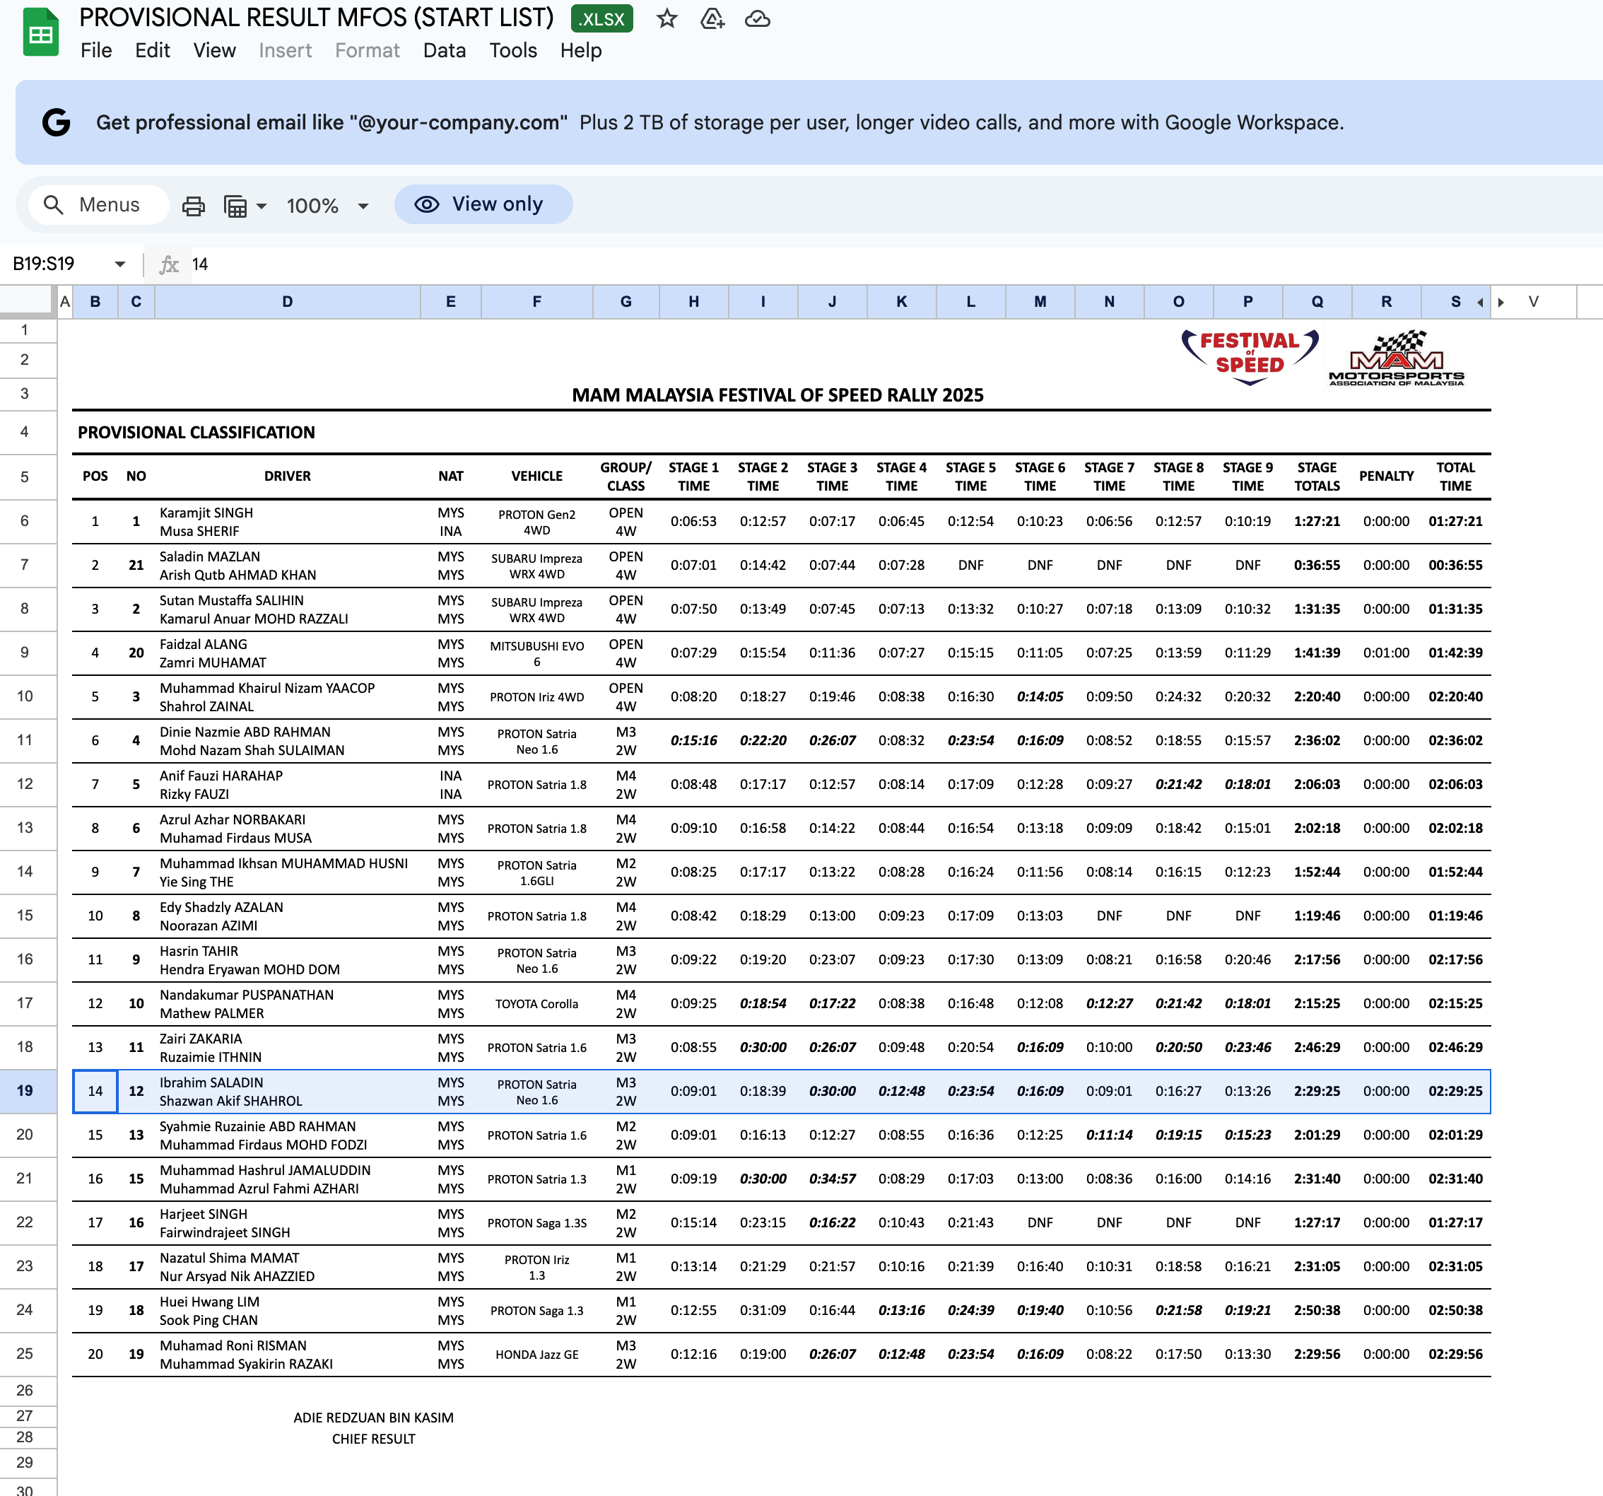The image size is (1603, 1496).
Task: Select column V header
Action: [x=1534, y=302]
